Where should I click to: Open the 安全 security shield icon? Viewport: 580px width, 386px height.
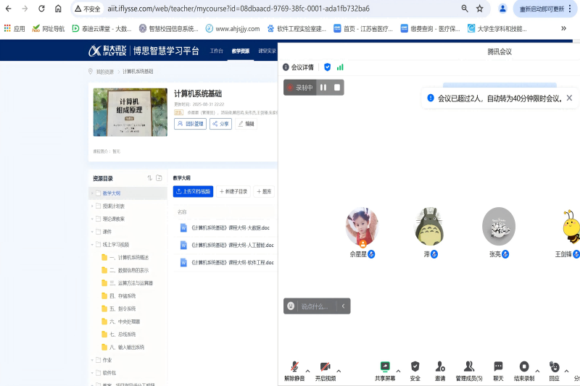coord(415,366)
